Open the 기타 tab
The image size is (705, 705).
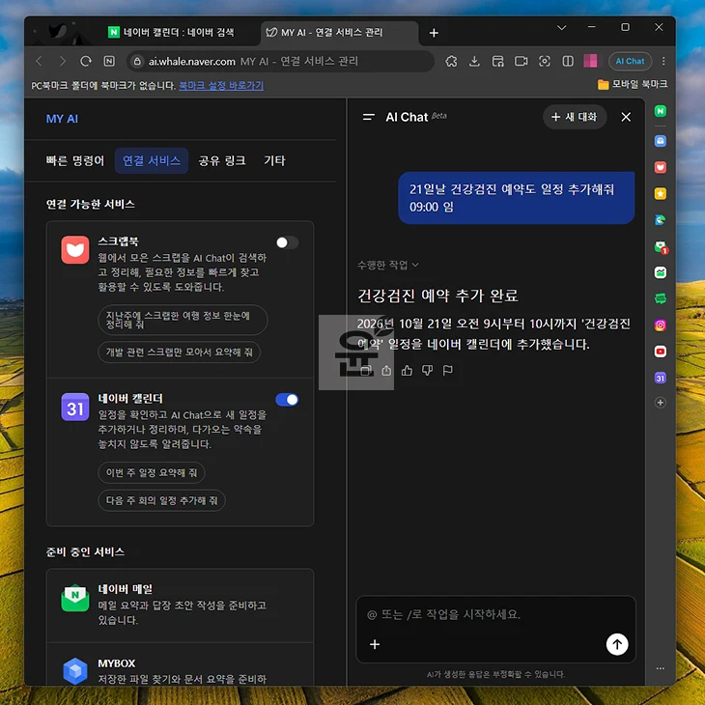tap(274, 160)
